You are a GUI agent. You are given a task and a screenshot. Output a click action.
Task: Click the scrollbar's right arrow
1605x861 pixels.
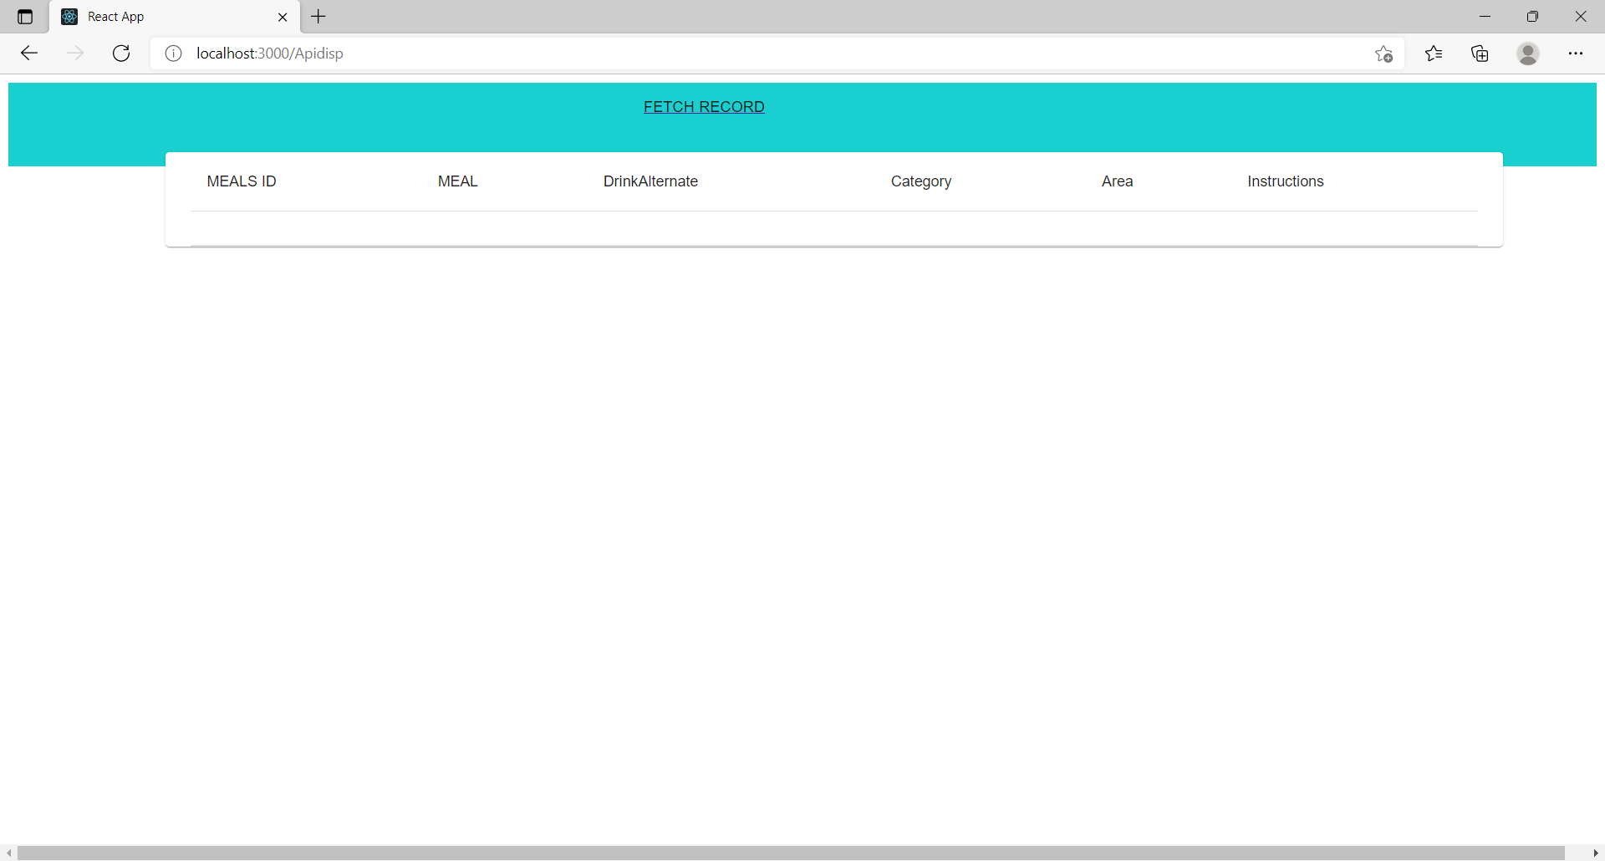1596,853
